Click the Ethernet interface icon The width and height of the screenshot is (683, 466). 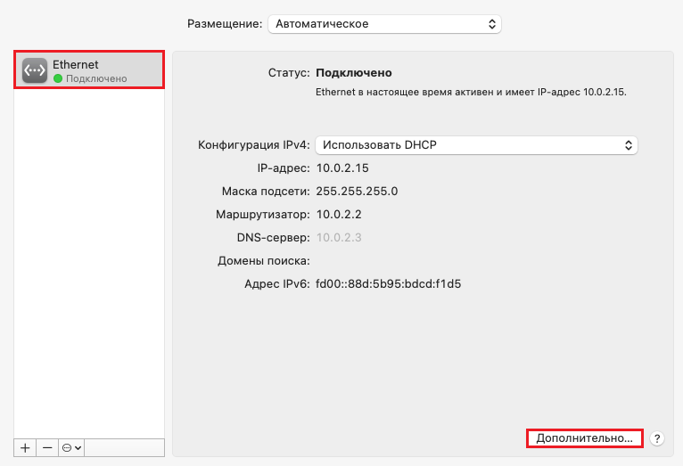point(35,70)
